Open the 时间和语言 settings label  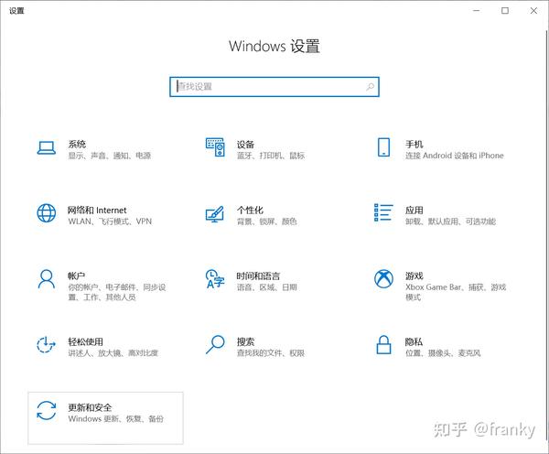click(258, 276)
